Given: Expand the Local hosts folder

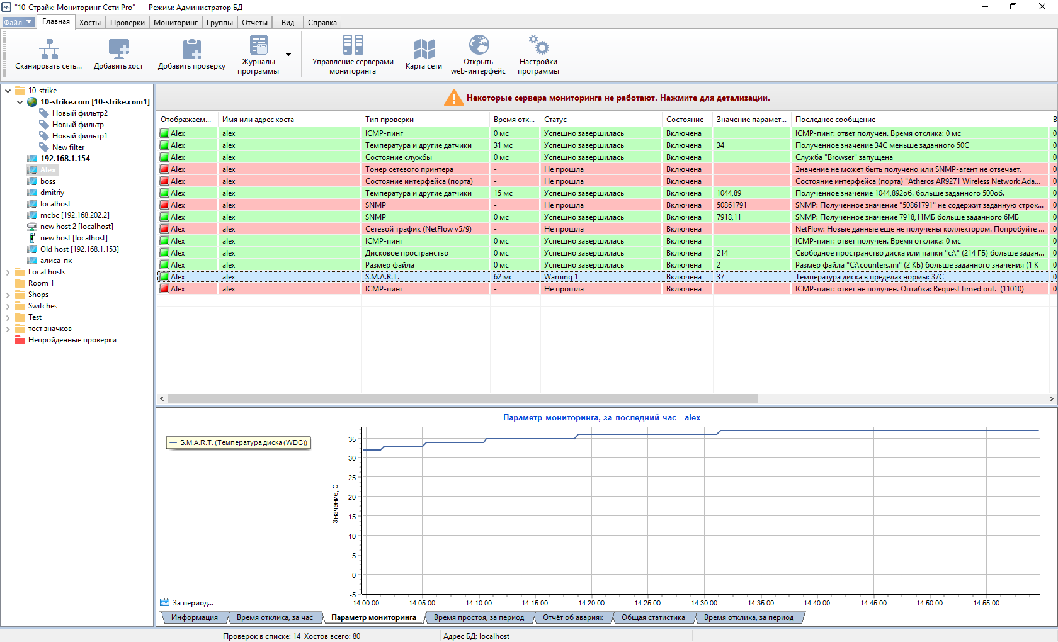Looking at the screenshot, I should [8, 273].
